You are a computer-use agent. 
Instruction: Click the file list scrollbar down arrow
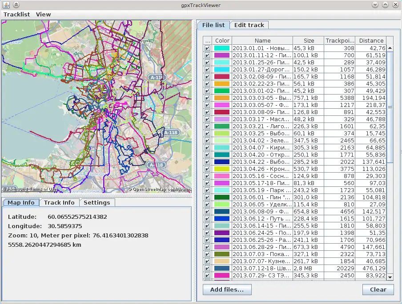390,277
